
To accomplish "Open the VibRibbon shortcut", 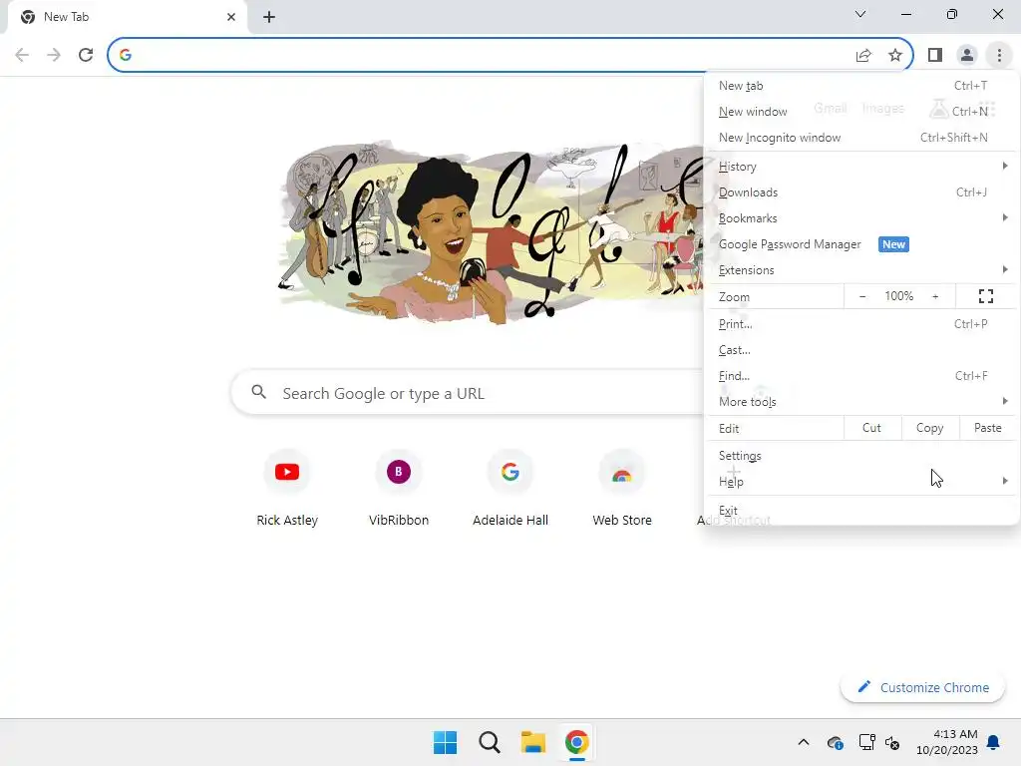I will tap(399, 489).
